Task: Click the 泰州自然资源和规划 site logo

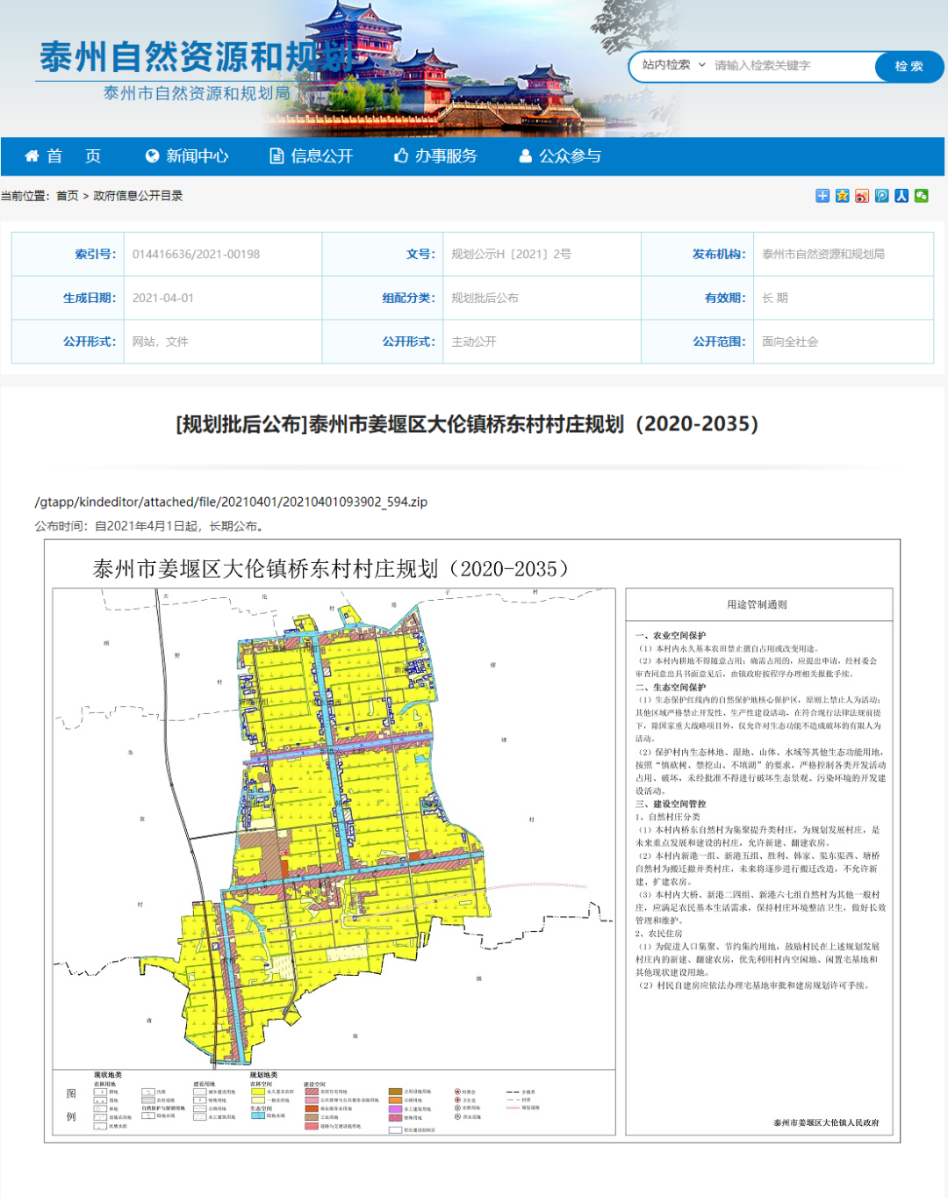Action: (195, 58)
